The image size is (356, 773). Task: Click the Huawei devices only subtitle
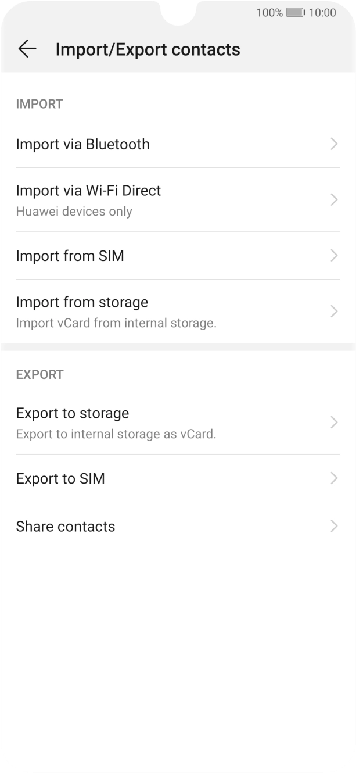click(74, 211)
